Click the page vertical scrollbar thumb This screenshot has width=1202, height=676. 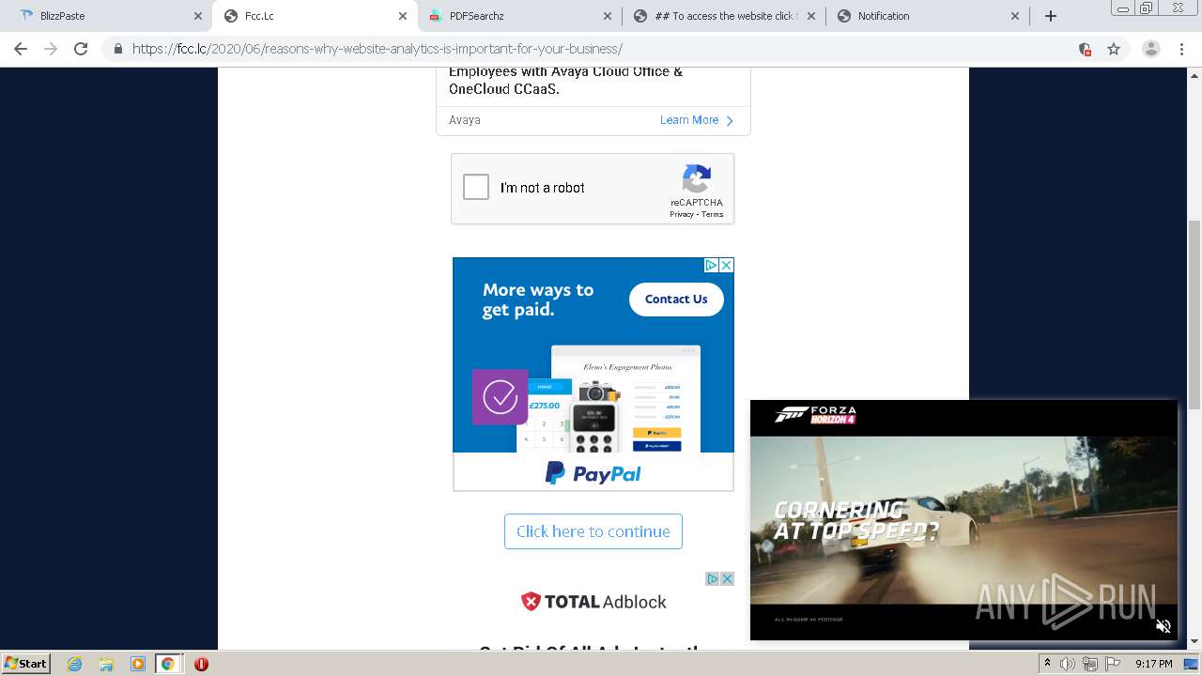coord(1194,315)
